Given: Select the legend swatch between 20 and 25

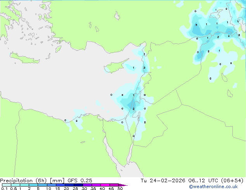Looking at the screenshot, I should [x=69, y=185].
